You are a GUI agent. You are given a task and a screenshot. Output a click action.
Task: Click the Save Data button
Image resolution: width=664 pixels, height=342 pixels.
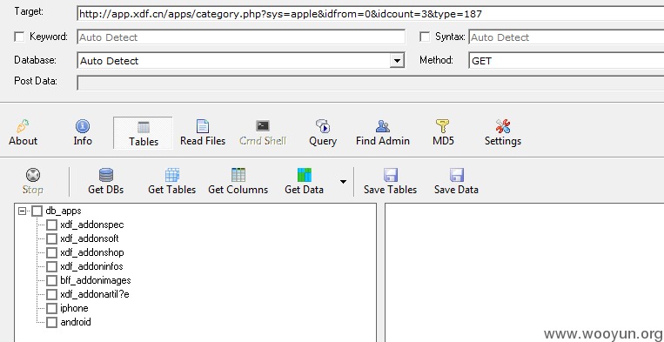click(x=456, y=182)
